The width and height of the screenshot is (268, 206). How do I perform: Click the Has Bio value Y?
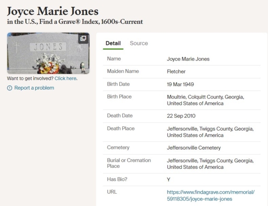[x=169, y=180]
